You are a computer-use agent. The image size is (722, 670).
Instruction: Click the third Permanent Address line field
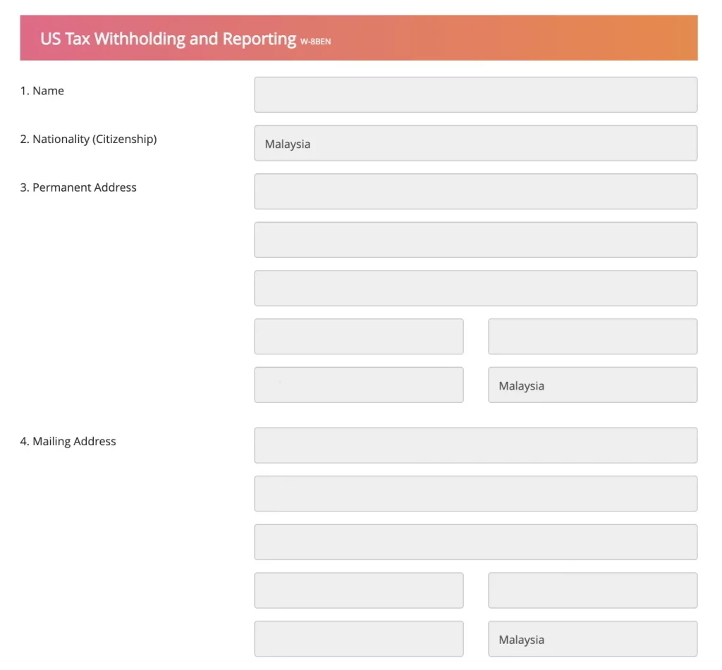point(475,288)
